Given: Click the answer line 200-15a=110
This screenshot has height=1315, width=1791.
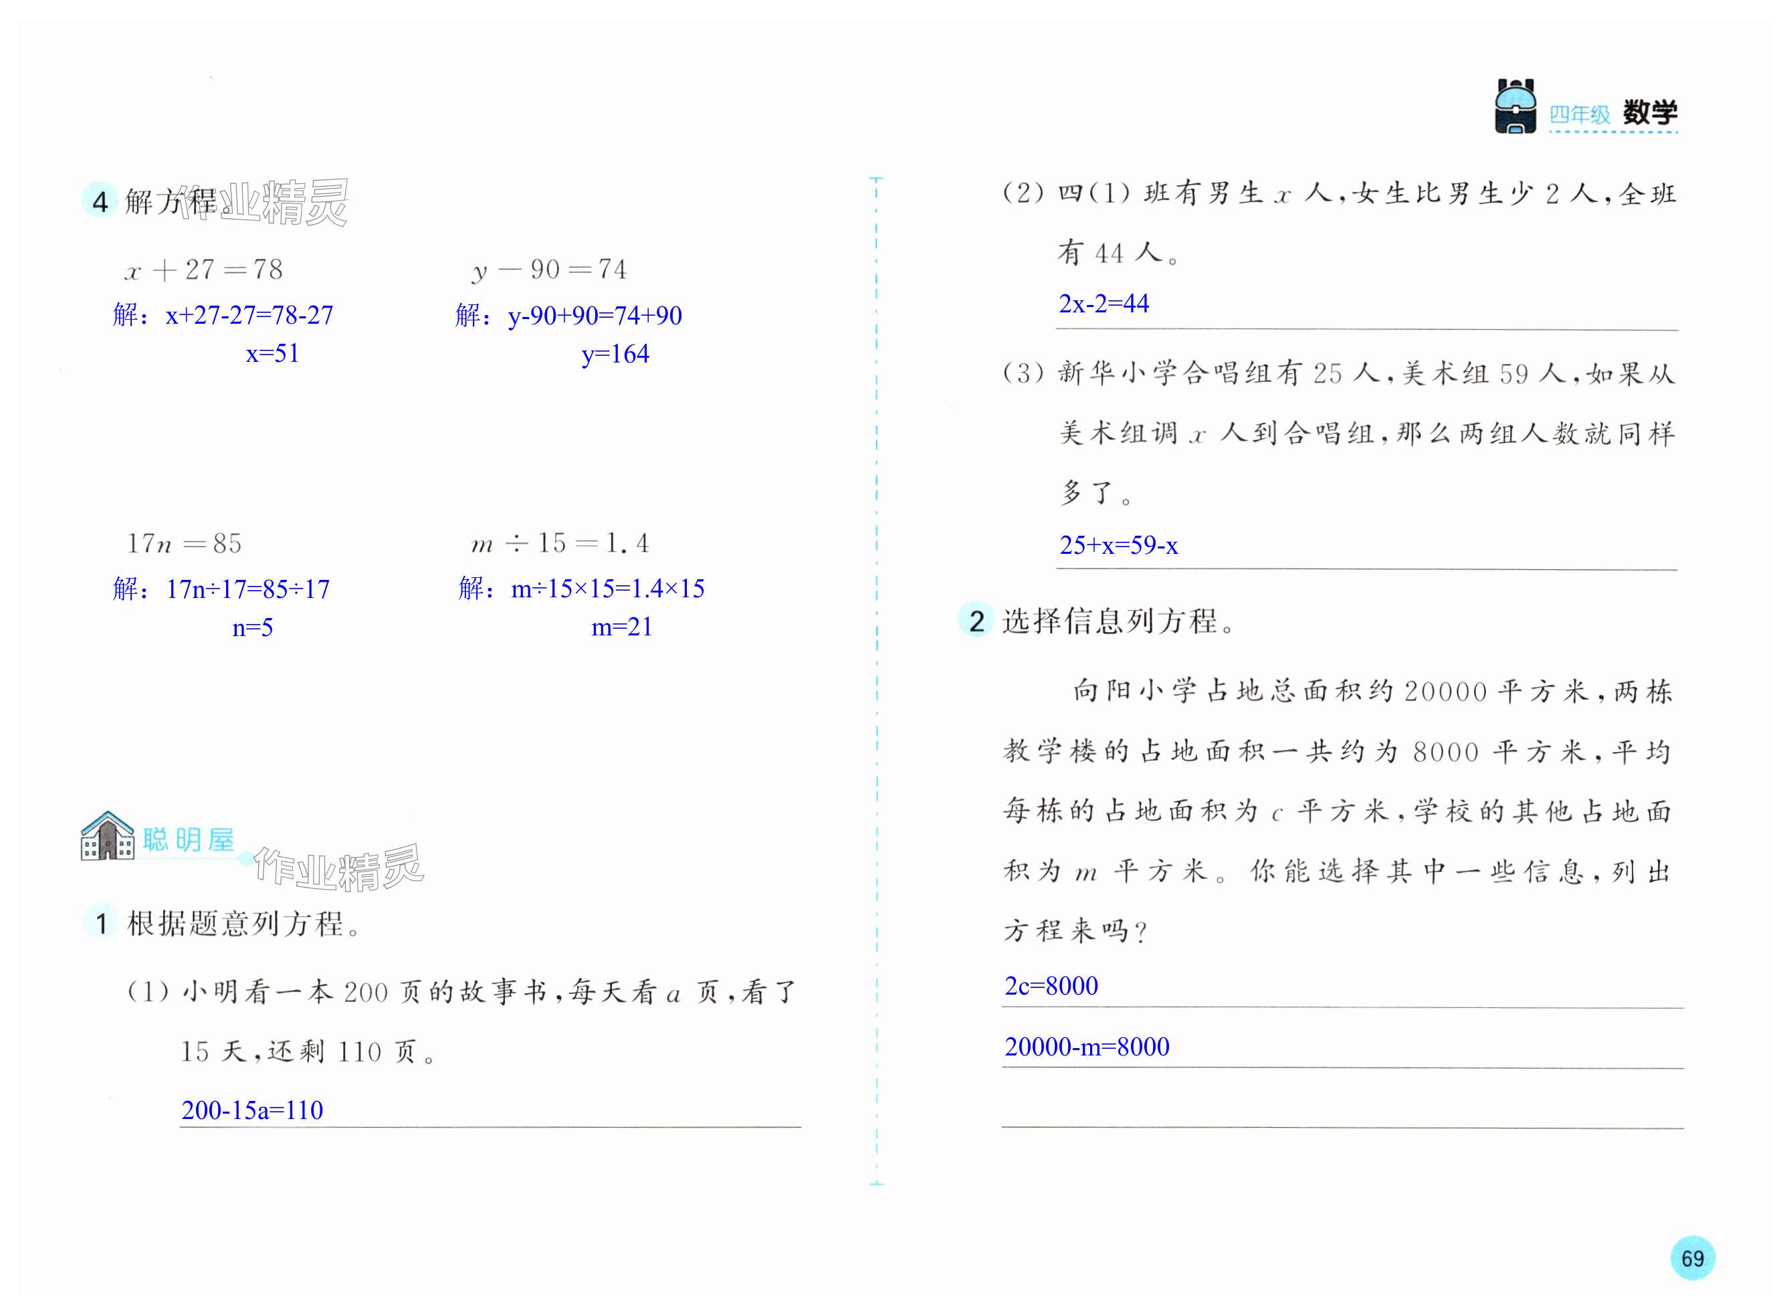Looking at the screenshot, I should click(252, 1110).
